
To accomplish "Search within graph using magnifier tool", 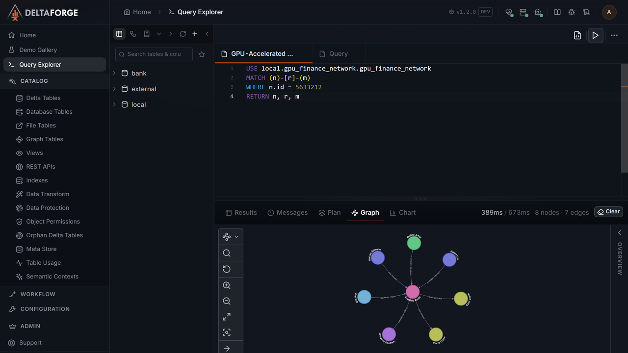I will [227, 253].
